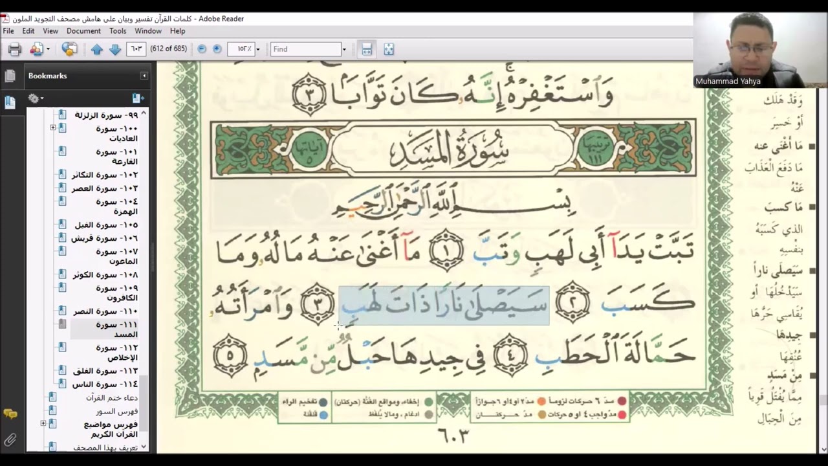Select bookmark سورة الفلق
Viewport: 828px width, 466px height.
point(105,372)
